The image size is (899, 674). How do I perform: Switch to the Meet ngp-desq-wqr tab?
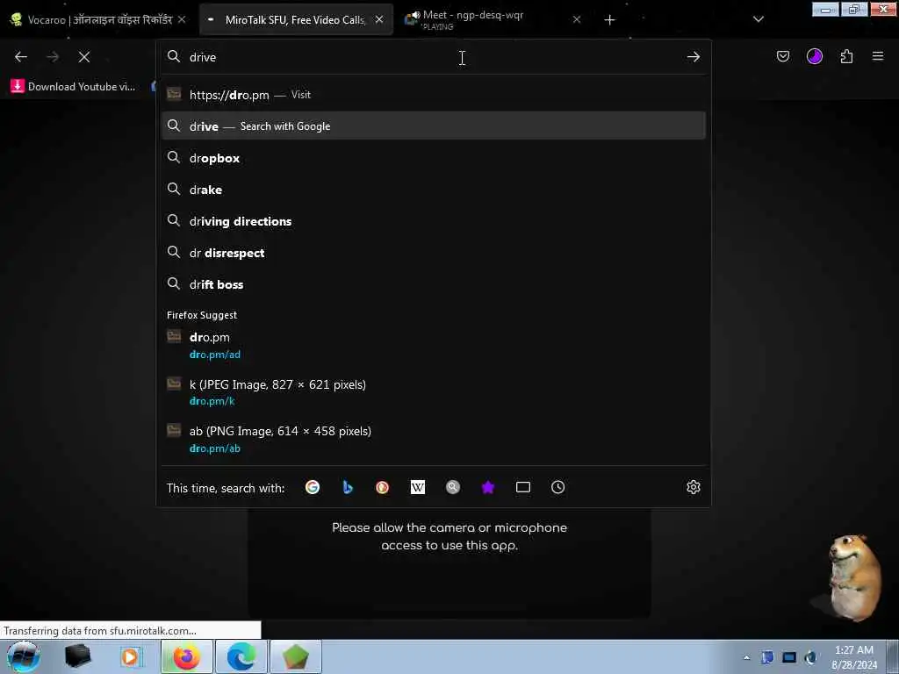pyautogui.click(x=493, y=19)
